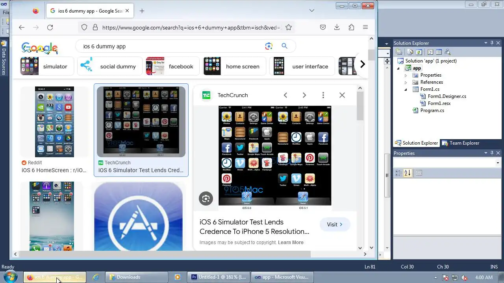Close the TechCrunch image preview panel
Viewport: 504px width, 283px height.
pyautogui.click(x=342, y=95)
